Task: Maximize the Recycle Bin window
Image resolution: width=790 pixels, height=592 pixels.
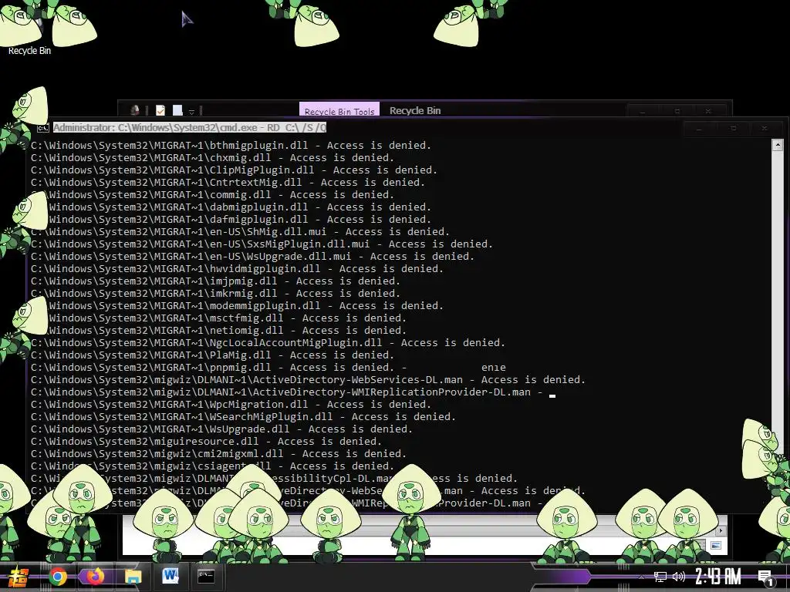Action: pos(677,111)
